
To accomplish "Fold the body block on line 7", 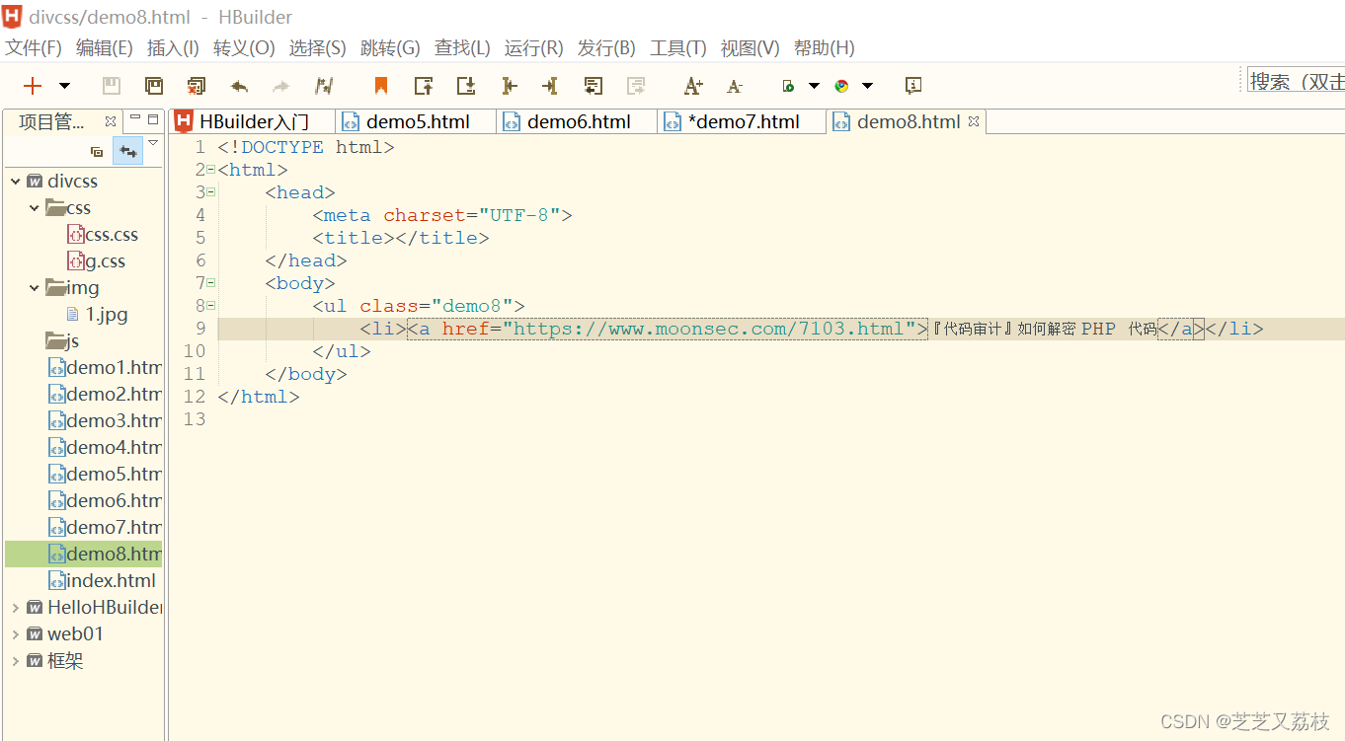I will pos(210,283).
